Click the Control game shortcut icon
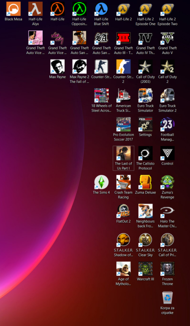 point(168,153)
